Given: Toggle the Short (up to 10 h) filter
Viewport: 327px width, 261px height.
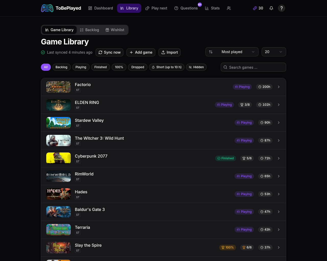Looking at the screenshot, I should pyautogui.click(x=167, y=67).
